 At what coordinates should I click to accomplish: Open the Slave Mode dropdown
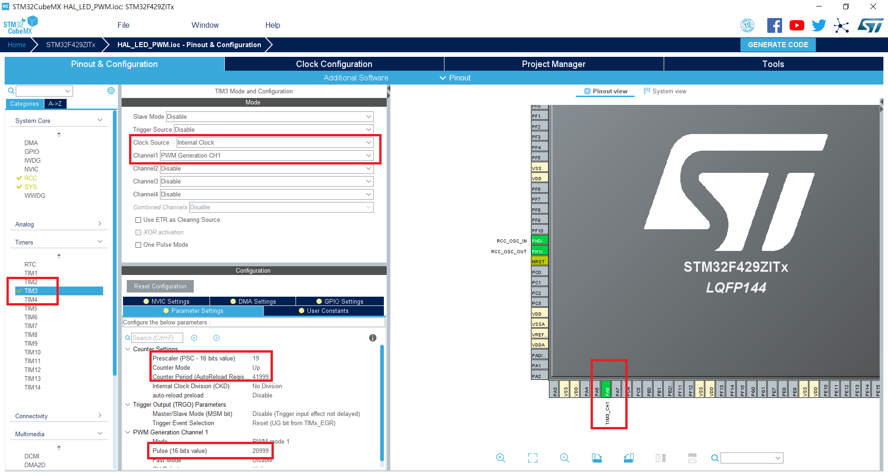270,116
